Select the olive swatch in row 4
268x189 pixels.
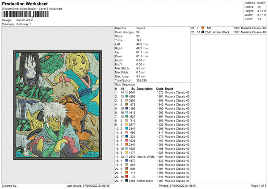pos(126,104)
